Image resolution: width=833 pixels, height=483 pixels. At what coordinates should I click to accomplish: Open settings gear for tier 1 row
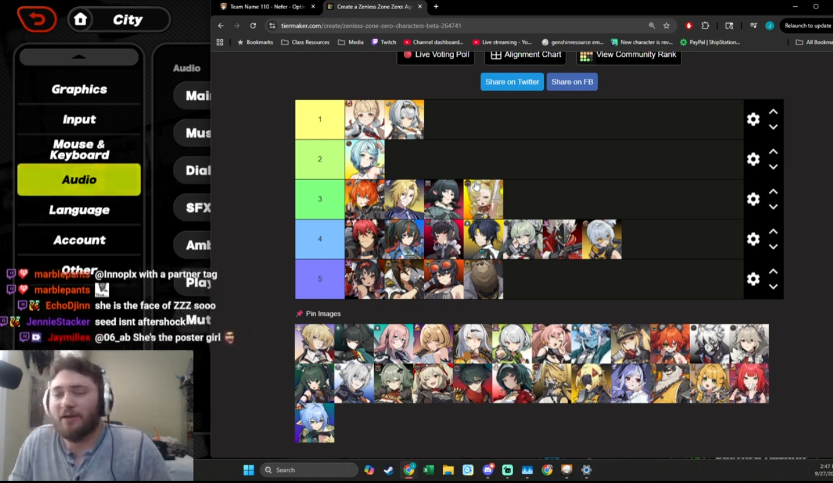click(753, 119)
